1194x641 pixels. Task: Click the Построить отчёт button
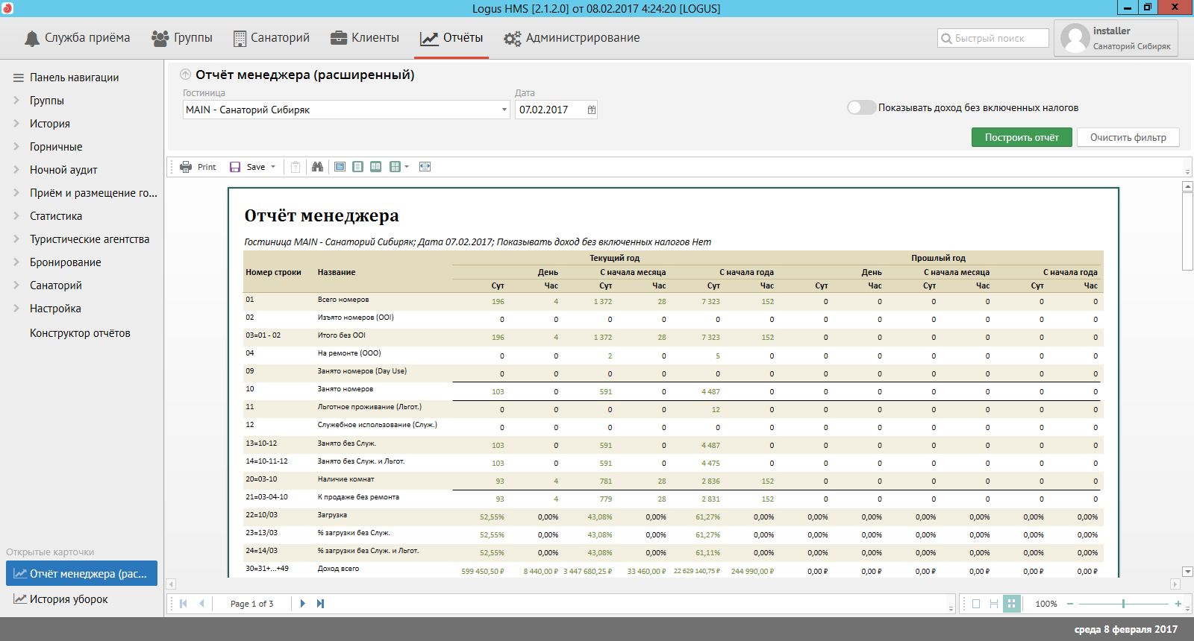[x=1022, y=137]
